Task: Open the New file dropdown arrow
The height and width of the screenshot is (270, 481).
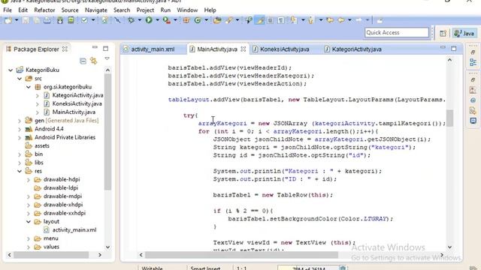Action: pyautogui.click(x=17, y=20)
